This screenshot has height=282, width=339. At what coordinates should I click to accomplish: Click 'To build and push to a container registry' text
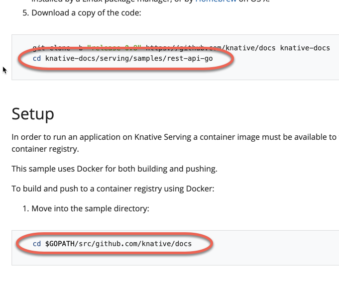[113, 188]
